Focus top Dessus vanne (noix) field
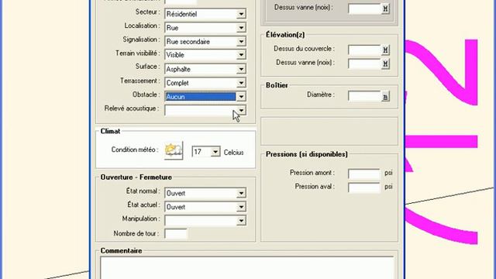The width and height of the screenshot is (496, 279). [364, 9]
